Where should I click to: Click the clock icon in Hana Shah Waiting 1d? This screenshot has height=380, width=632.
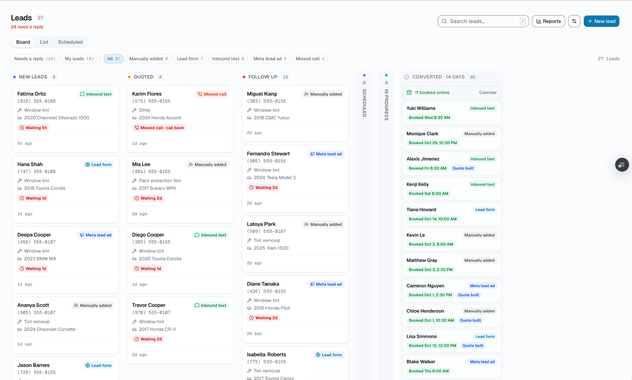pyautogui.click(x=22, y=198)
